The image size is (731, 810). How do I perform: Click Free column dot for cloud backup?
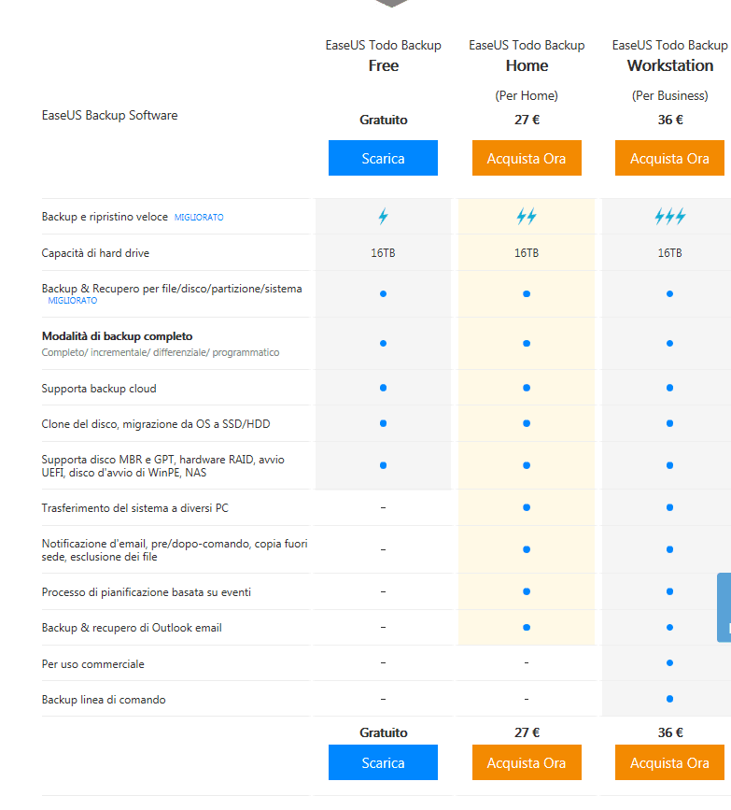pyautogui.click(x=383, y=388)
